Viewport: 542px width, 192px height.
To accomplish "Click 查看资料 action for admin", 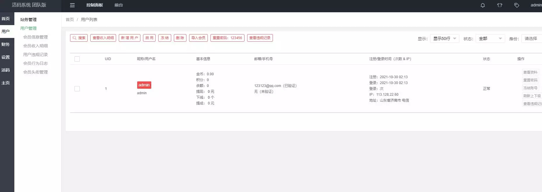I will point(530,72).
